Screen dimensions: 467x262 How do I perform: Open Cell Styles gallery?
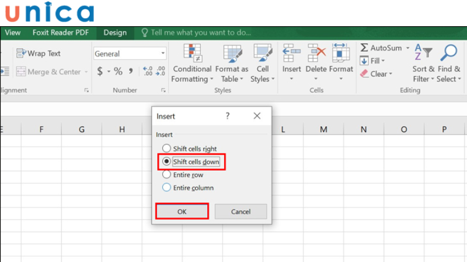(262, 63)
